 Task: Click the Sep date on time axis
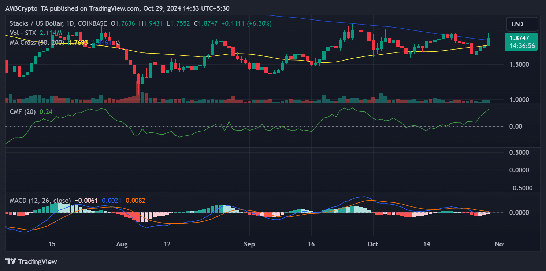[249, 244]
